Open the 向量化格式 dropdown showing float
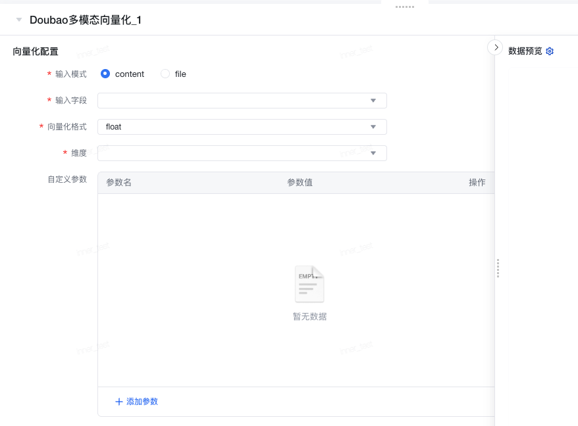578x426 pixels. (x=242, y=127)
